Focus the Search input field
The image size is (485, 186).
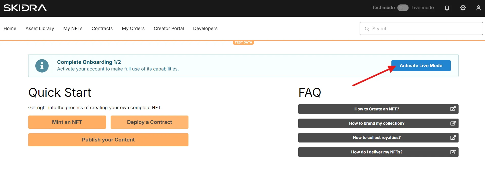pyautogui.click(x=421, y=28)
